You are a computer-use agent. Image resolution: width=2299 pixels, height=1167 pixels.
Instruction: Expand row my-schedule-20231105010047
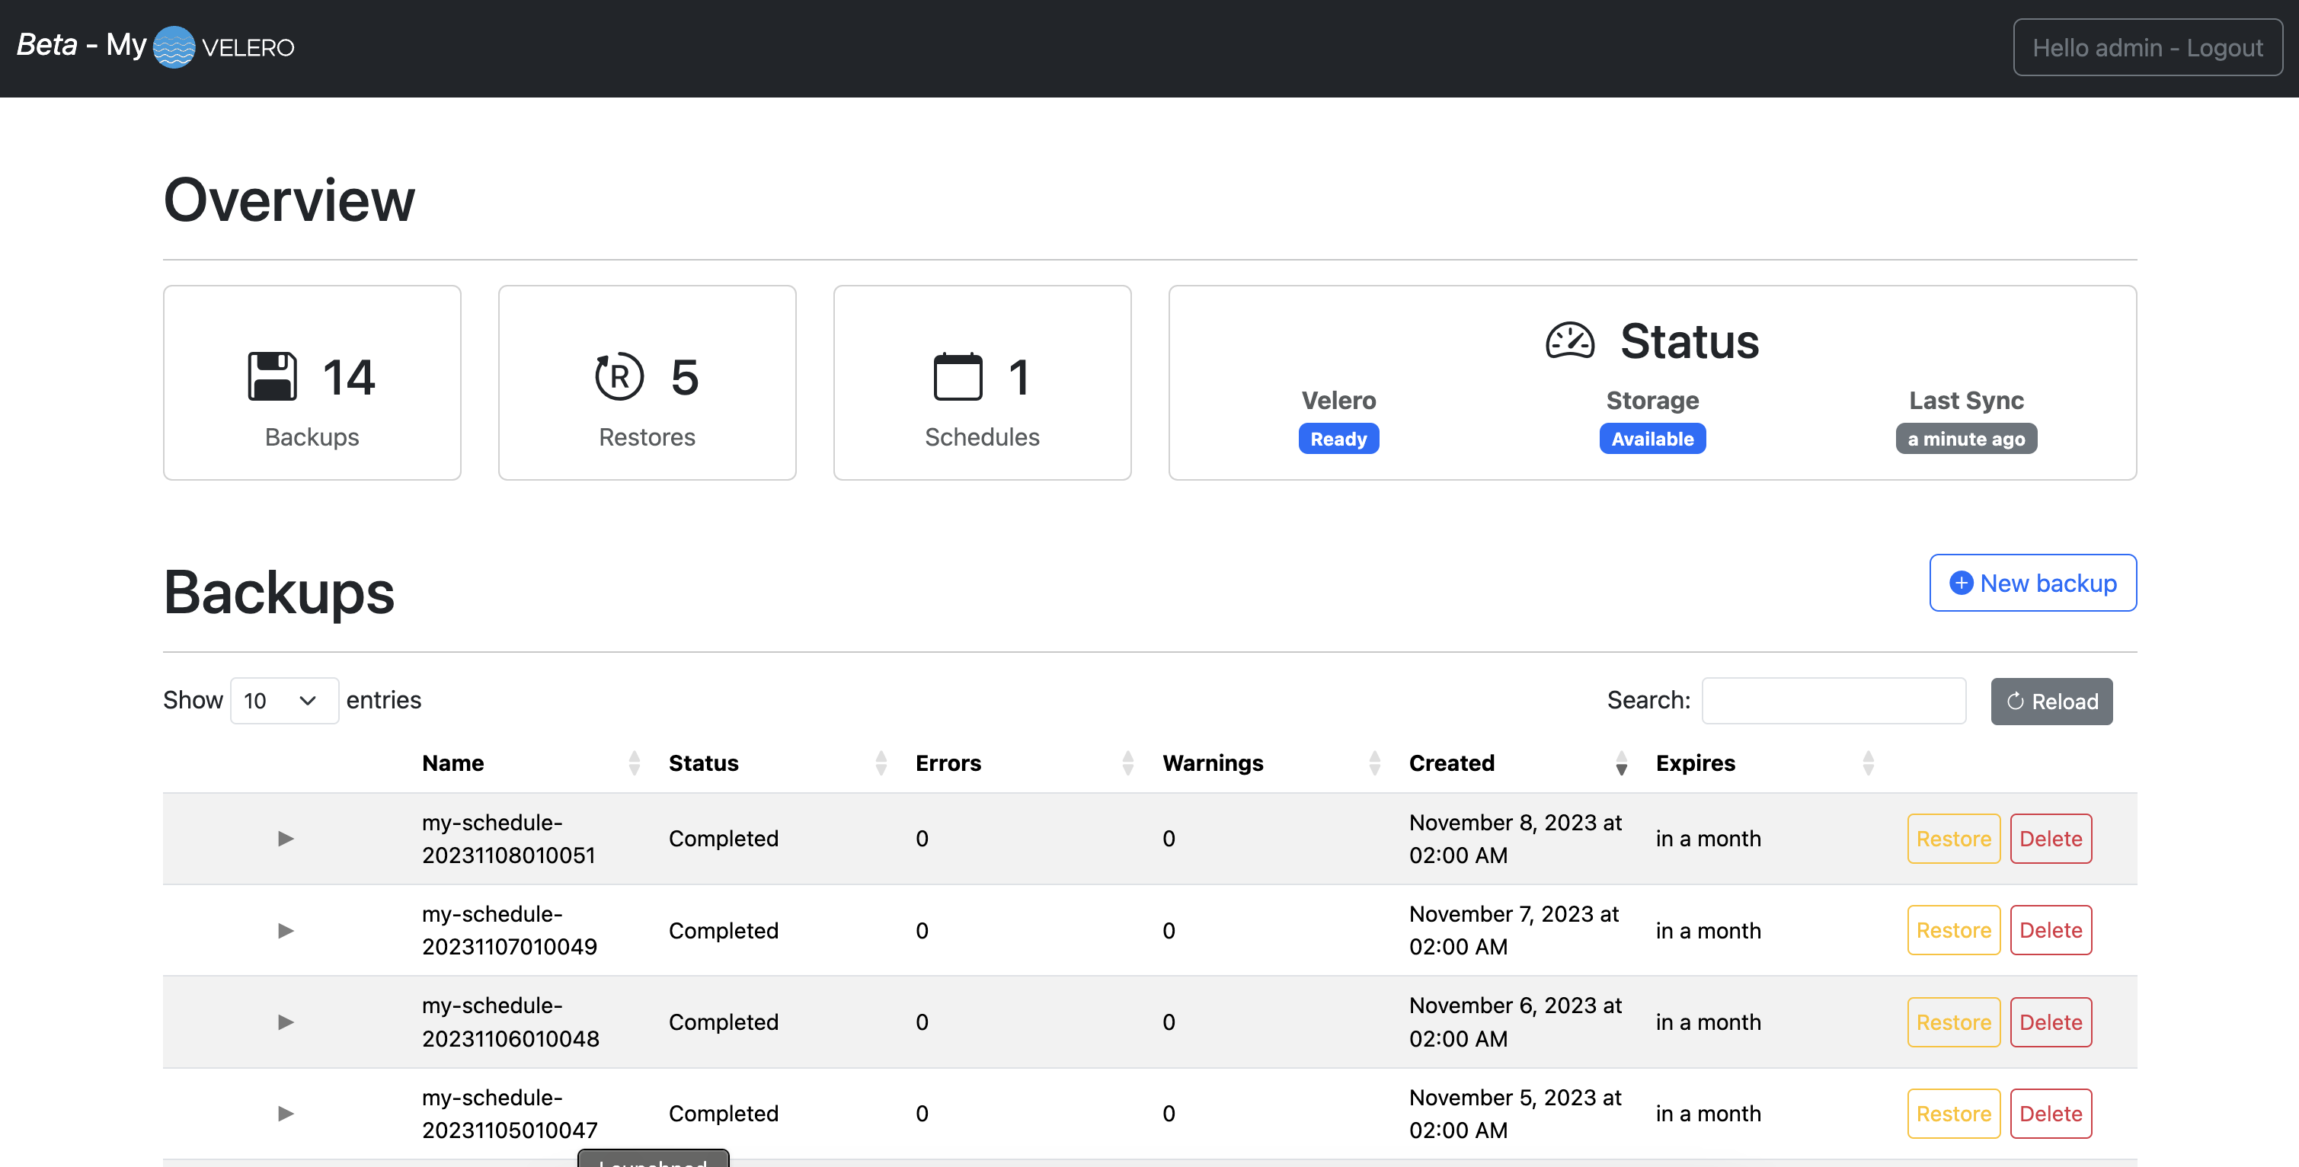tap(286, 1114)
